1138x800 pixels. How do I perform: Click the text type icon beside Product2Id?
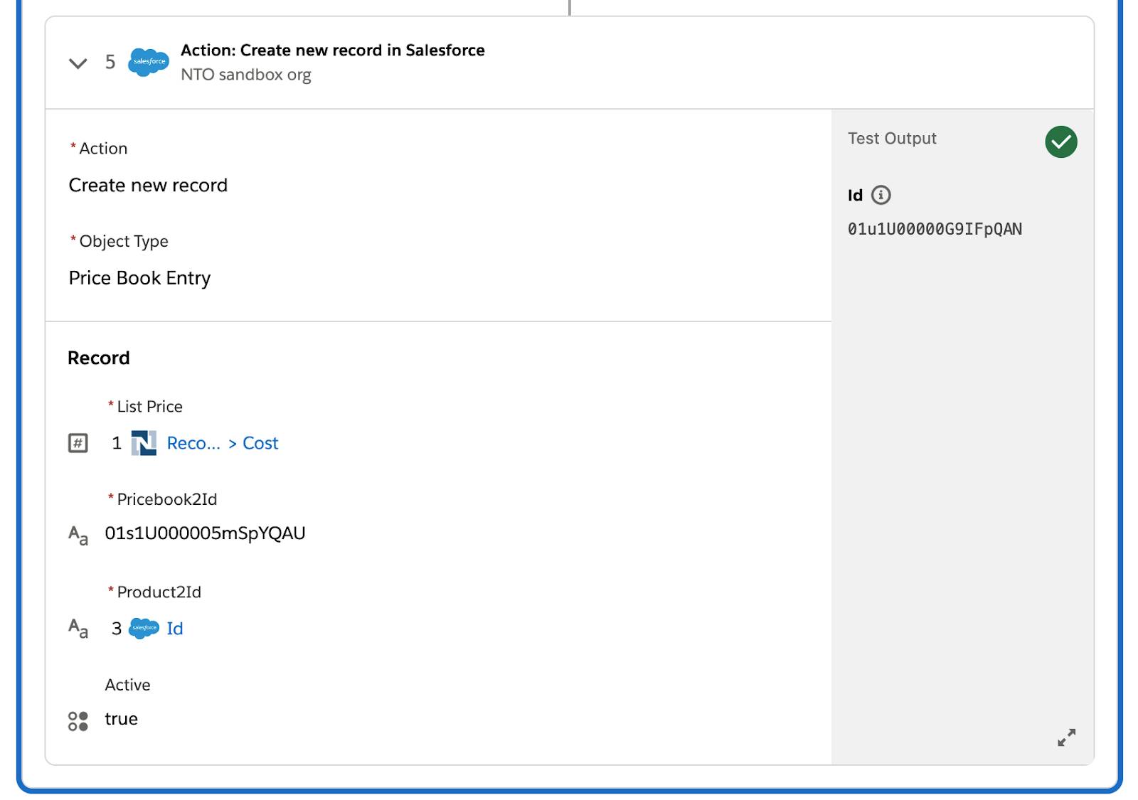(x=78, y=629)
